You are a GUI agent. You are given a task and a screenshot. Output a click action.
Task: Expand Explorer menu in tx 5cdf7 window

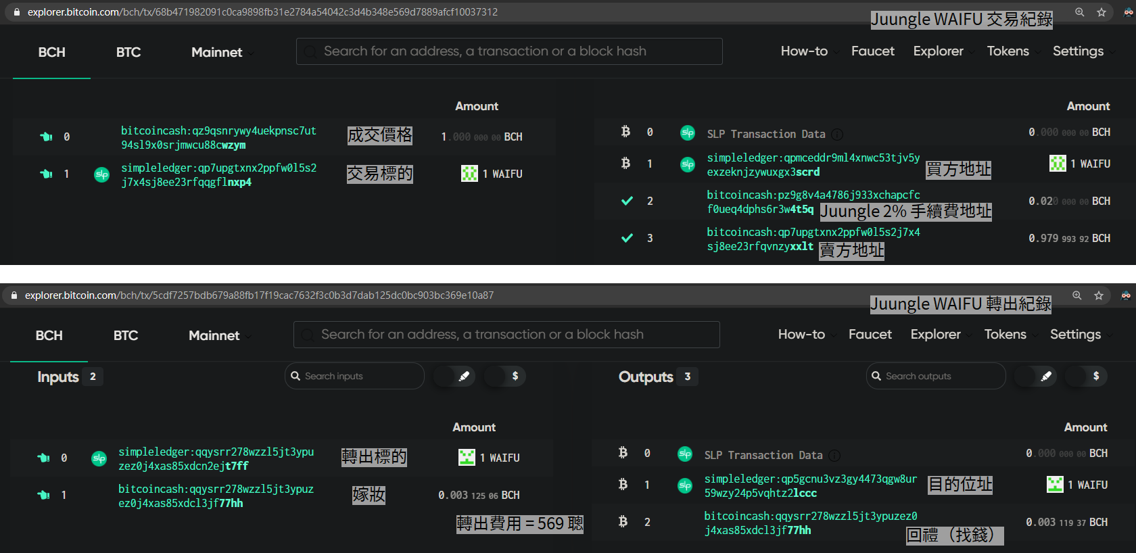941,335
